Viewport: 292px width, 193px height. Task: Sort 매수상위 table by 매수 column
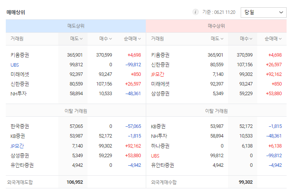[x=246, y=39]
